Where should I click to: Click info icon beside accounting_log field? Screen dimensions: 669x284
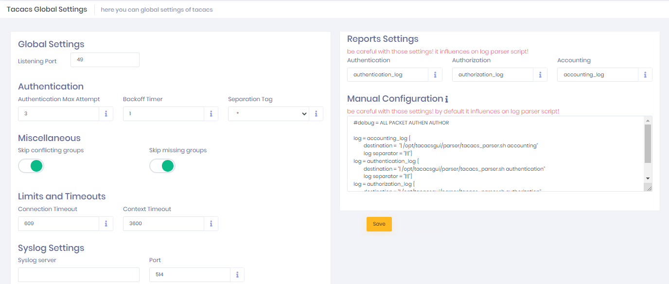coord(645,75)
